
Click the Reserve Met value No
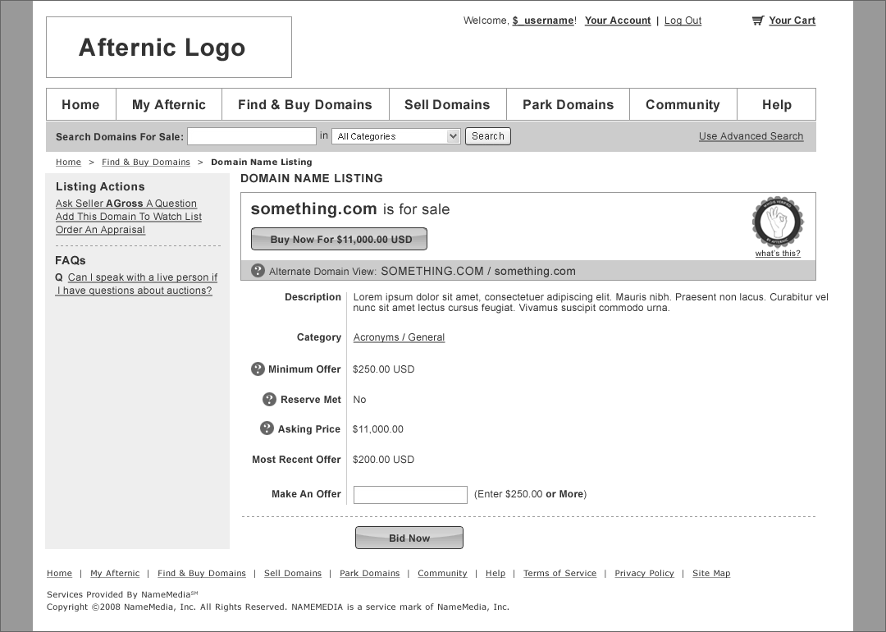(x=359, y=400)
